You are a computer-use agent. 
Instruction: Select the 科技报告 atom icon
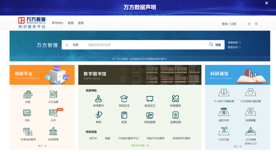[175, 99]
